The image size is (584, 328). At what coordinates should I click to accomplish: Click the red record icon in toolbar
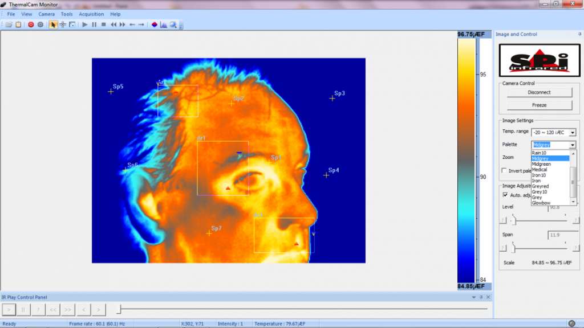[31, 24]
